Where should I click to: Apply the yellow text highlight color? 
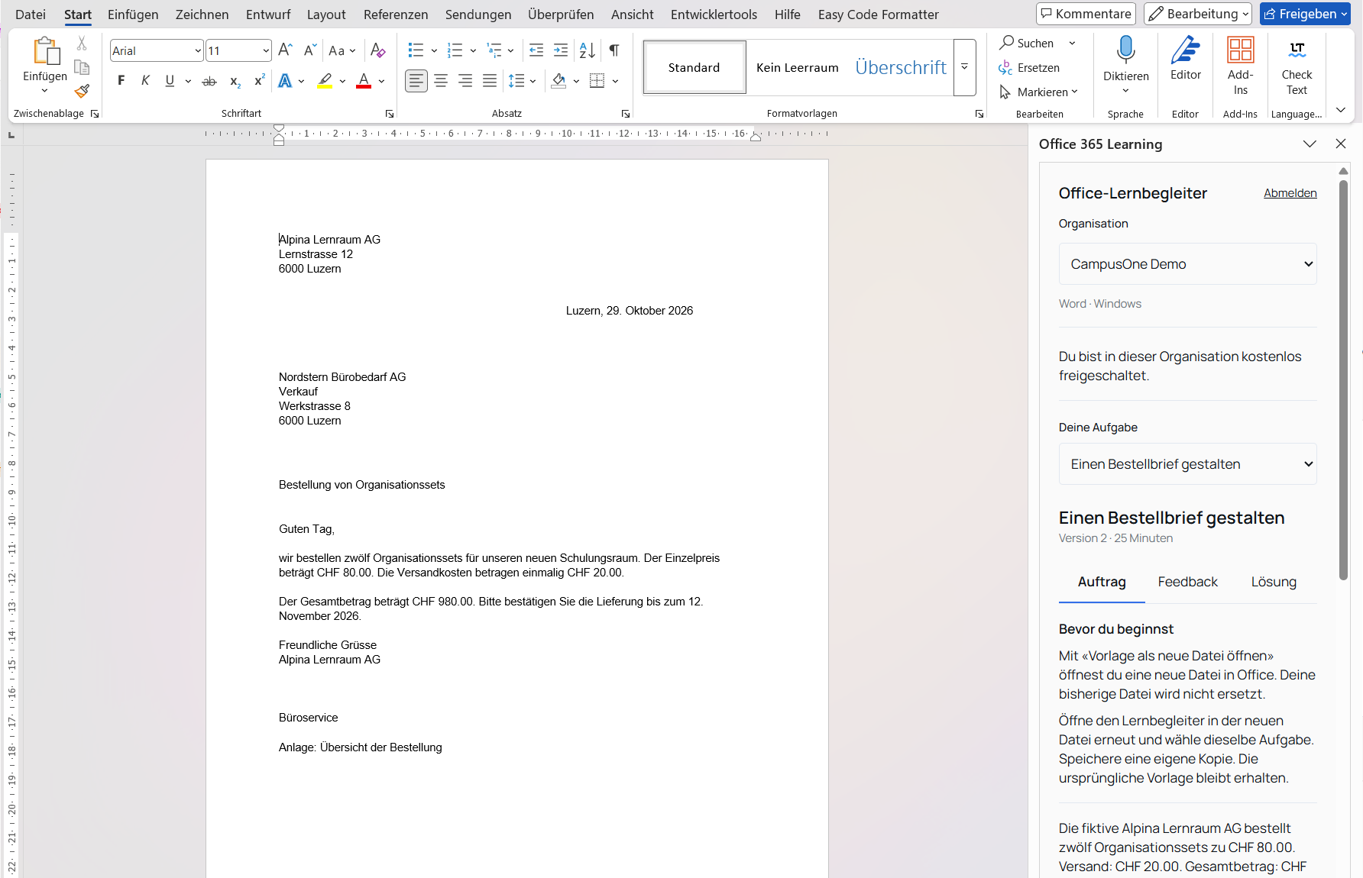tap(325, 81)
